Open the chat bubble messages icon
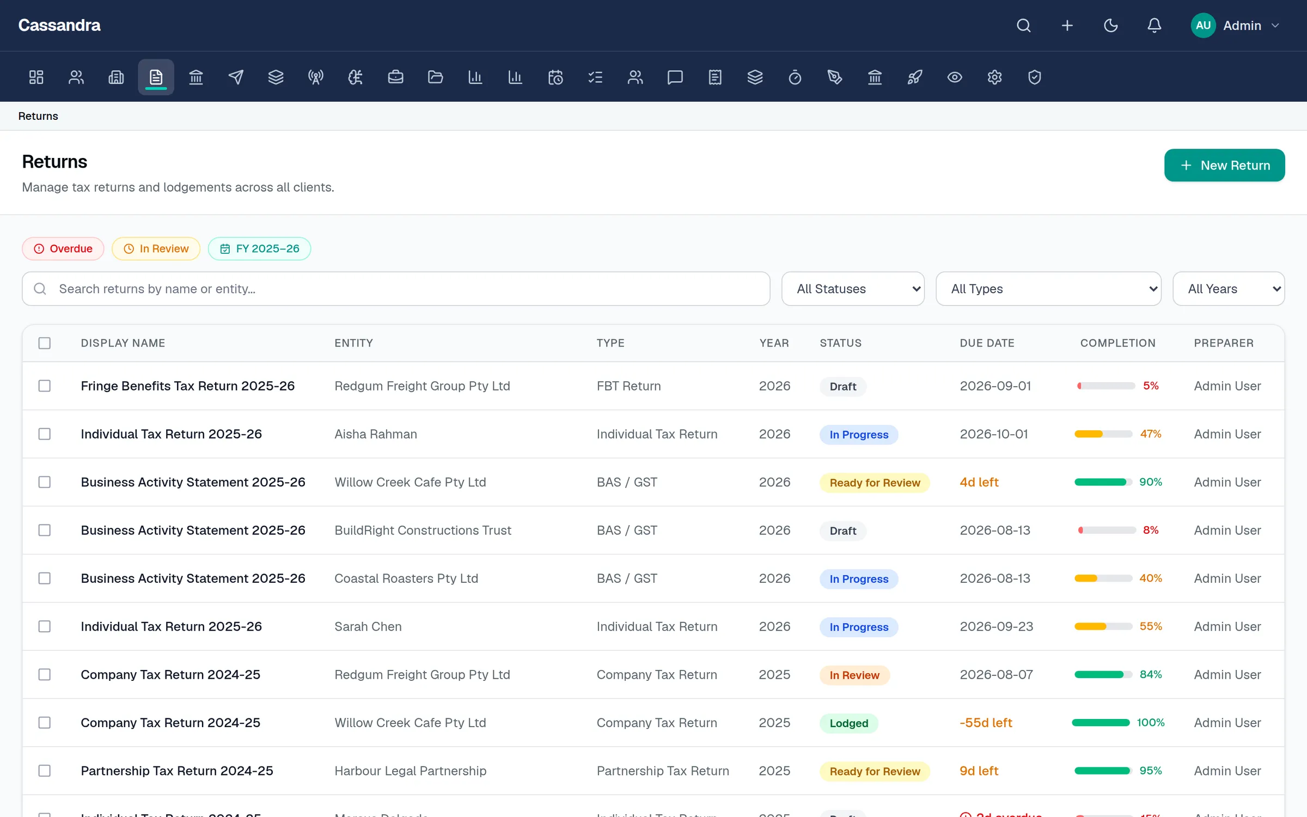Viewport: 1307px width, 817px height. tap(675, 77)
